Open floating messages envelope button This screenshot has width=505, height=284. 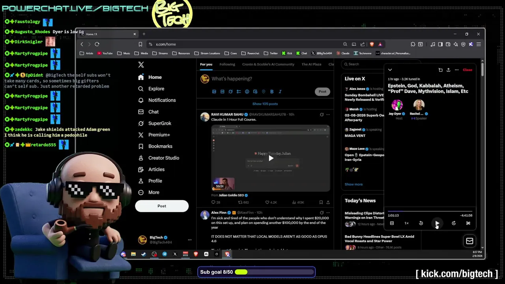click(x=469, y=241)
